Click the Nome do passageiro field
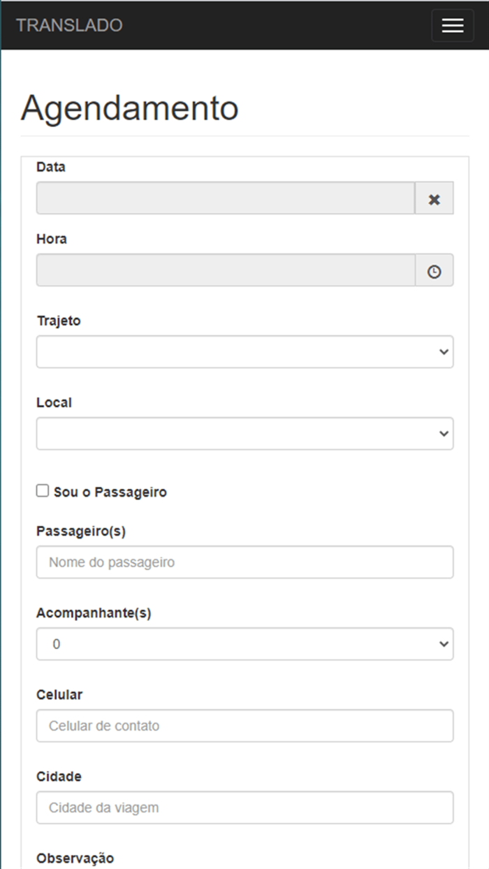Viewport: 489px width, 869px height. 245,562
